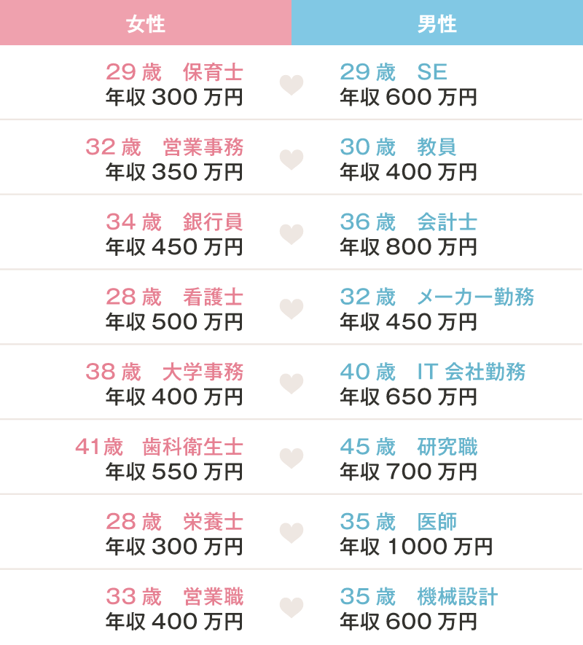Image resolution: width=583 pixels, height=645 pixels.
Task: Click the heart between 大学事務 and IT会社勤務
Action: coord(291,383)
